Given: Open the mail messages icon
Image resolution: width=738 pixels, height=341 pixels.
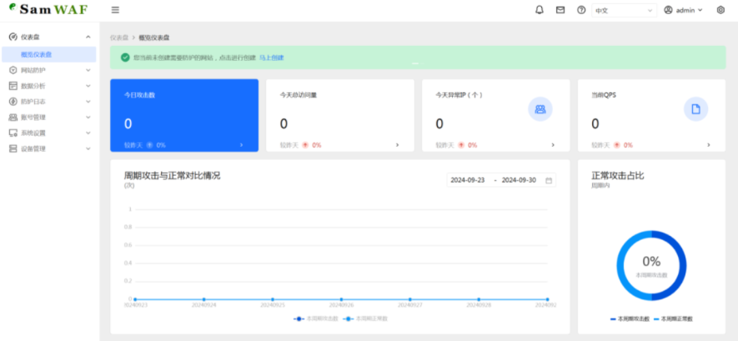Looking at the screenshot, I should point(560,10).
